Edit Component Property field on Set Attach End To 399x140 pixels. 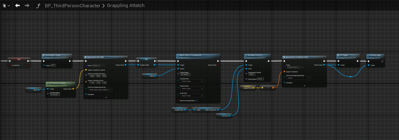tap(252, 74)
